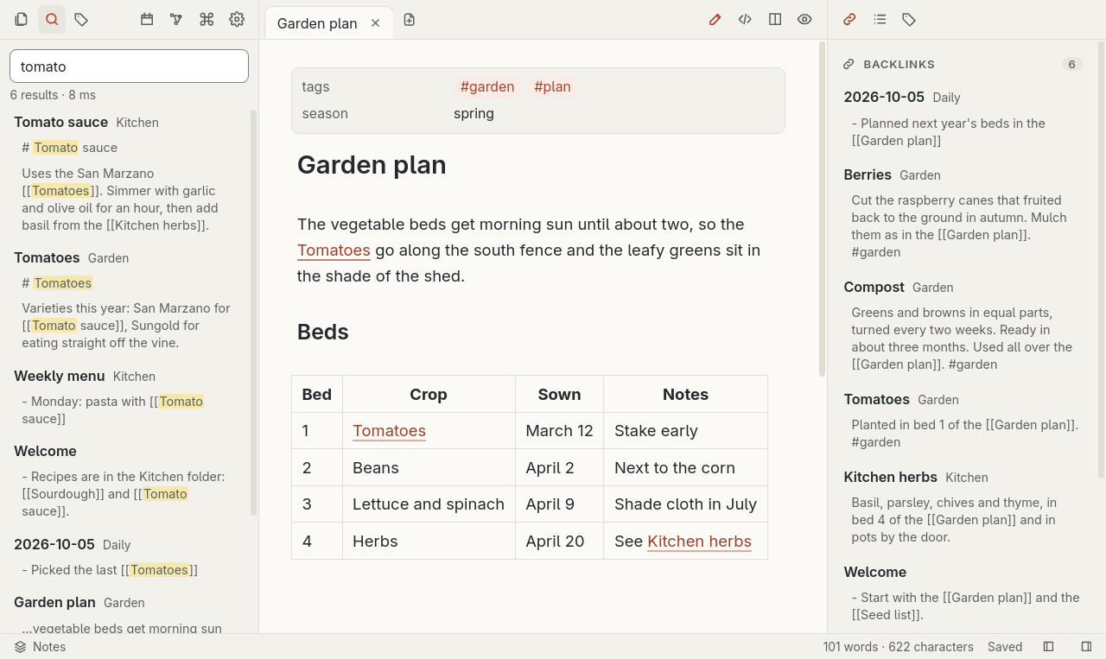Image resolution: width=1106 pixels, height=659 pixels.
Task: Toggle reading preview eye icon
Action: (804, 19)
